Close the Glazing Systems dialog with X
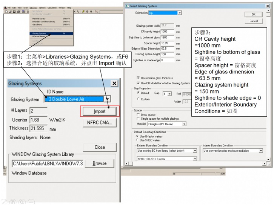274x207 pixels. [114, 83]
